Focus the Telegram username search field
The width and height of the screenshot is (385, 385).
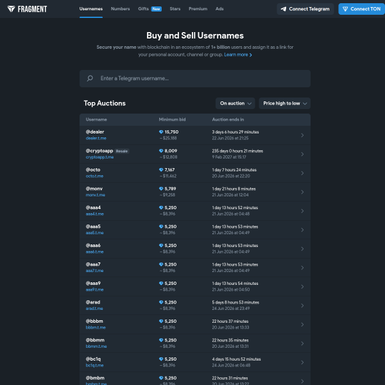pos(195,78)
